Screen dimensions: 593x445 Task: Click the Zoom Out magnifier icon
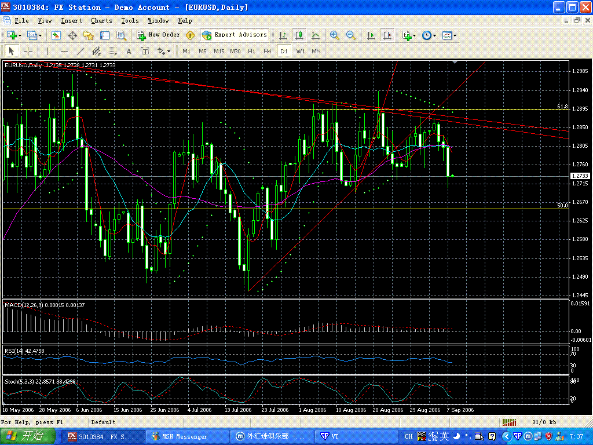(350, 35)
